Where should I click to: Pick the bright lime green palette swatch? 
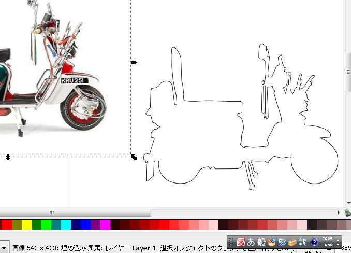click(47, 225)
